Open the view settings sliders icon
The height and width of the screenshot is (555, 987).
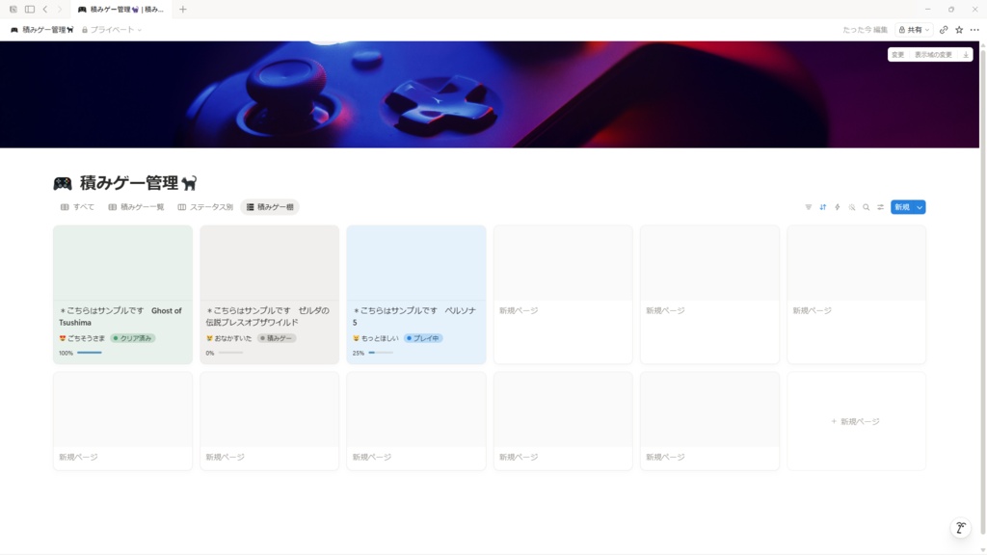(x=881, y=207)
